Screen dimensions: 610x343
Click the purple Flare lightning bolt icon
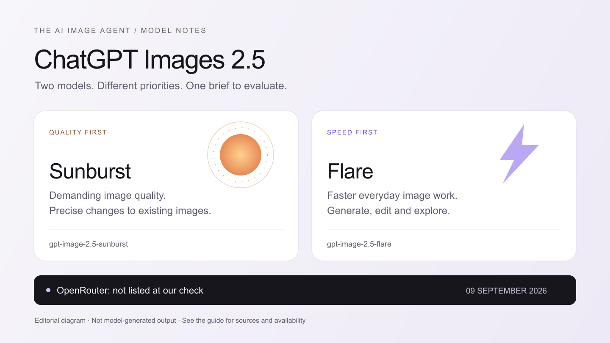pos(519,154)
